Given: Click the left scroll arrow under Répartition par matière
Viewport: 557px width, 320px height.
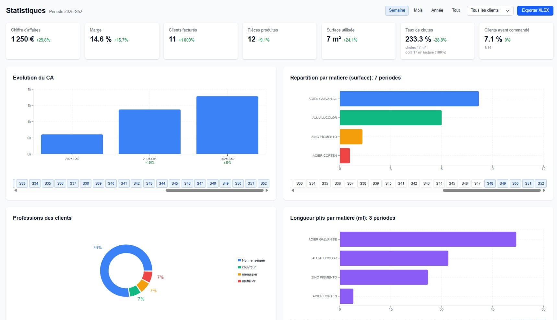Looking at the screenshot, I should click(x=292, y=191).
